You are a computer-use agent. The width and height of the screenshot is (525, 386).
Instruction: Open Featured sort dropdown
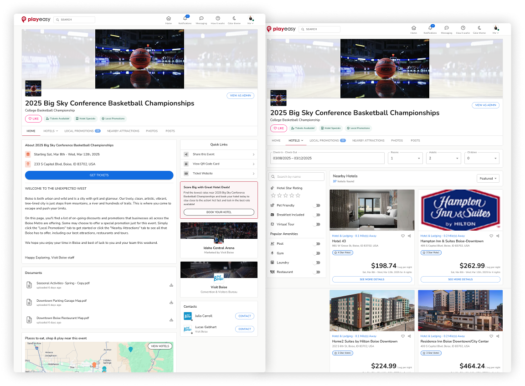[488, 179]
